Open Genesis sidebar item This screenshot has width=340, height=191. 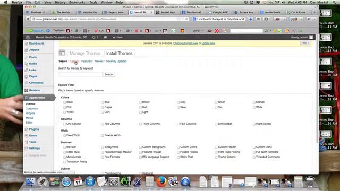click(x=34, y=90)
